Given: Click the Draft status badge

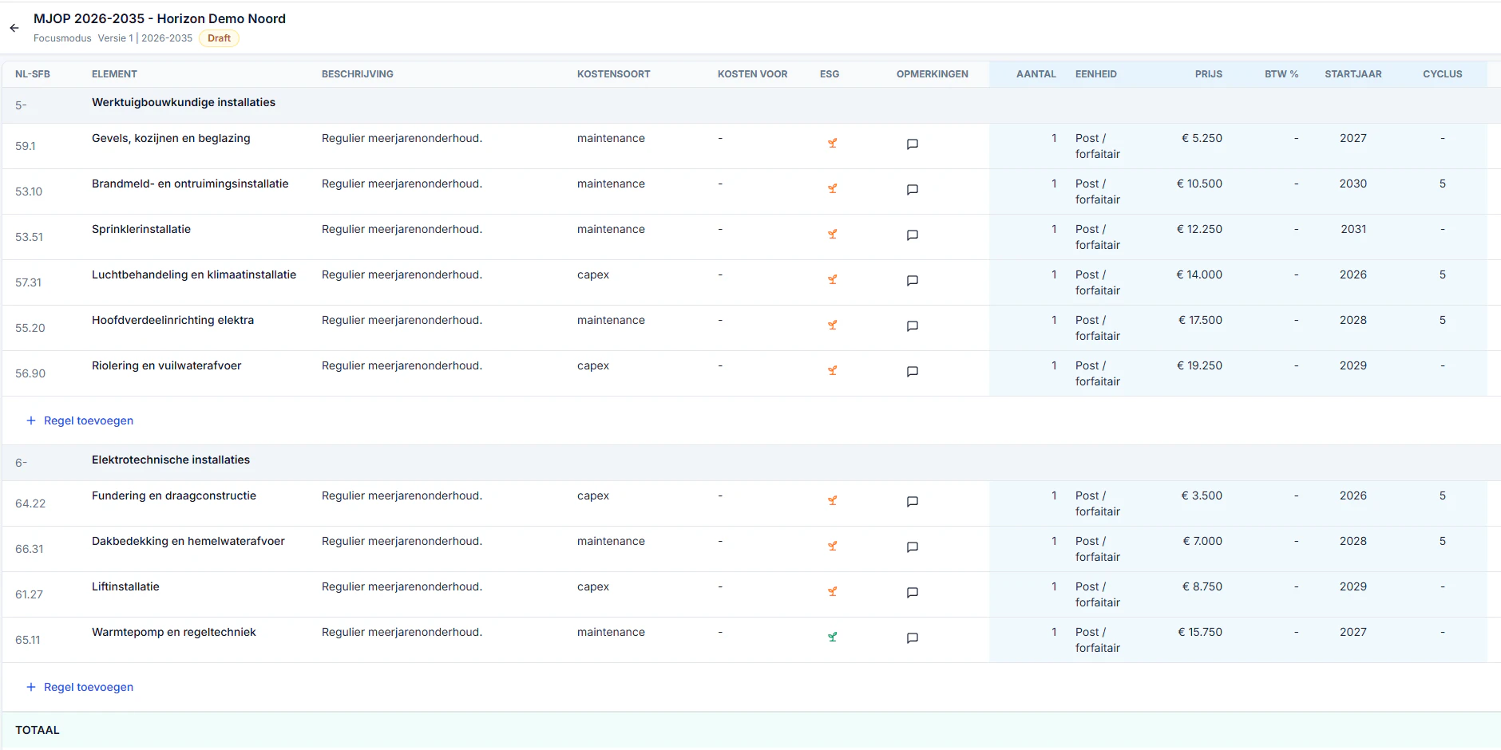Looking at the screenshot, I should (219, 38).
